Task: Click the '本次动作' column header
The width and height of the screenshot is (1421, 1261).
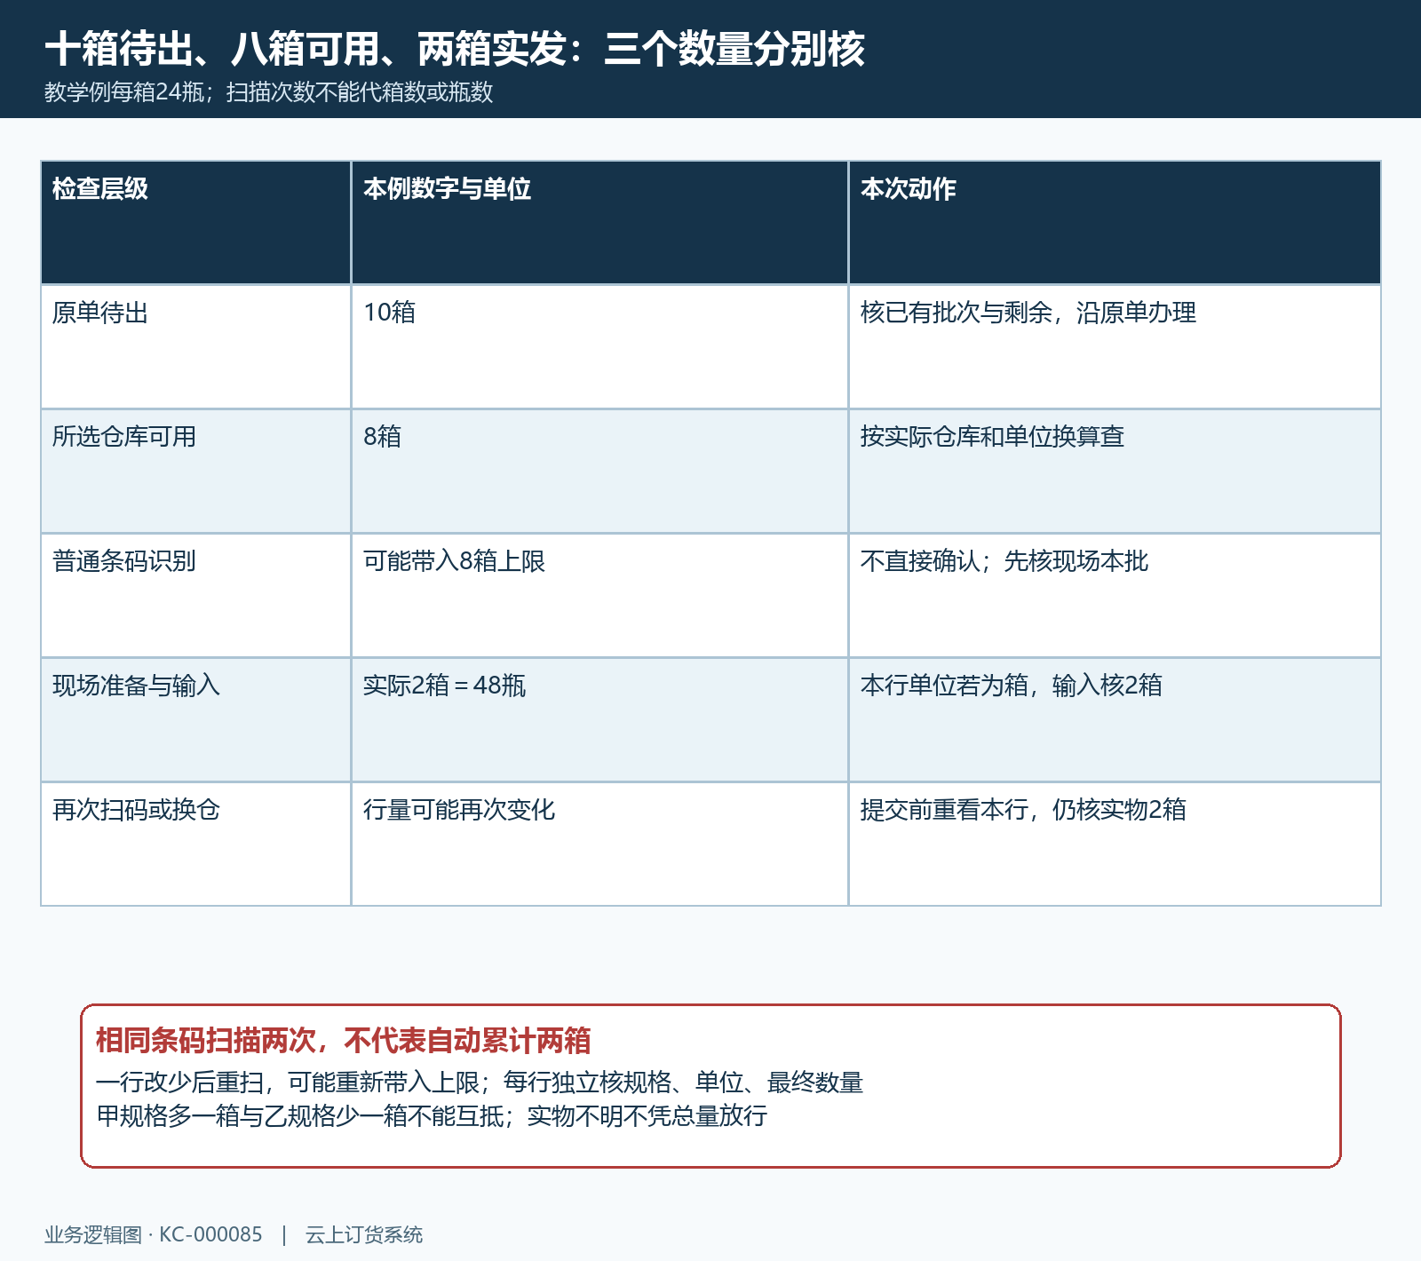Action: (1115, 223)
